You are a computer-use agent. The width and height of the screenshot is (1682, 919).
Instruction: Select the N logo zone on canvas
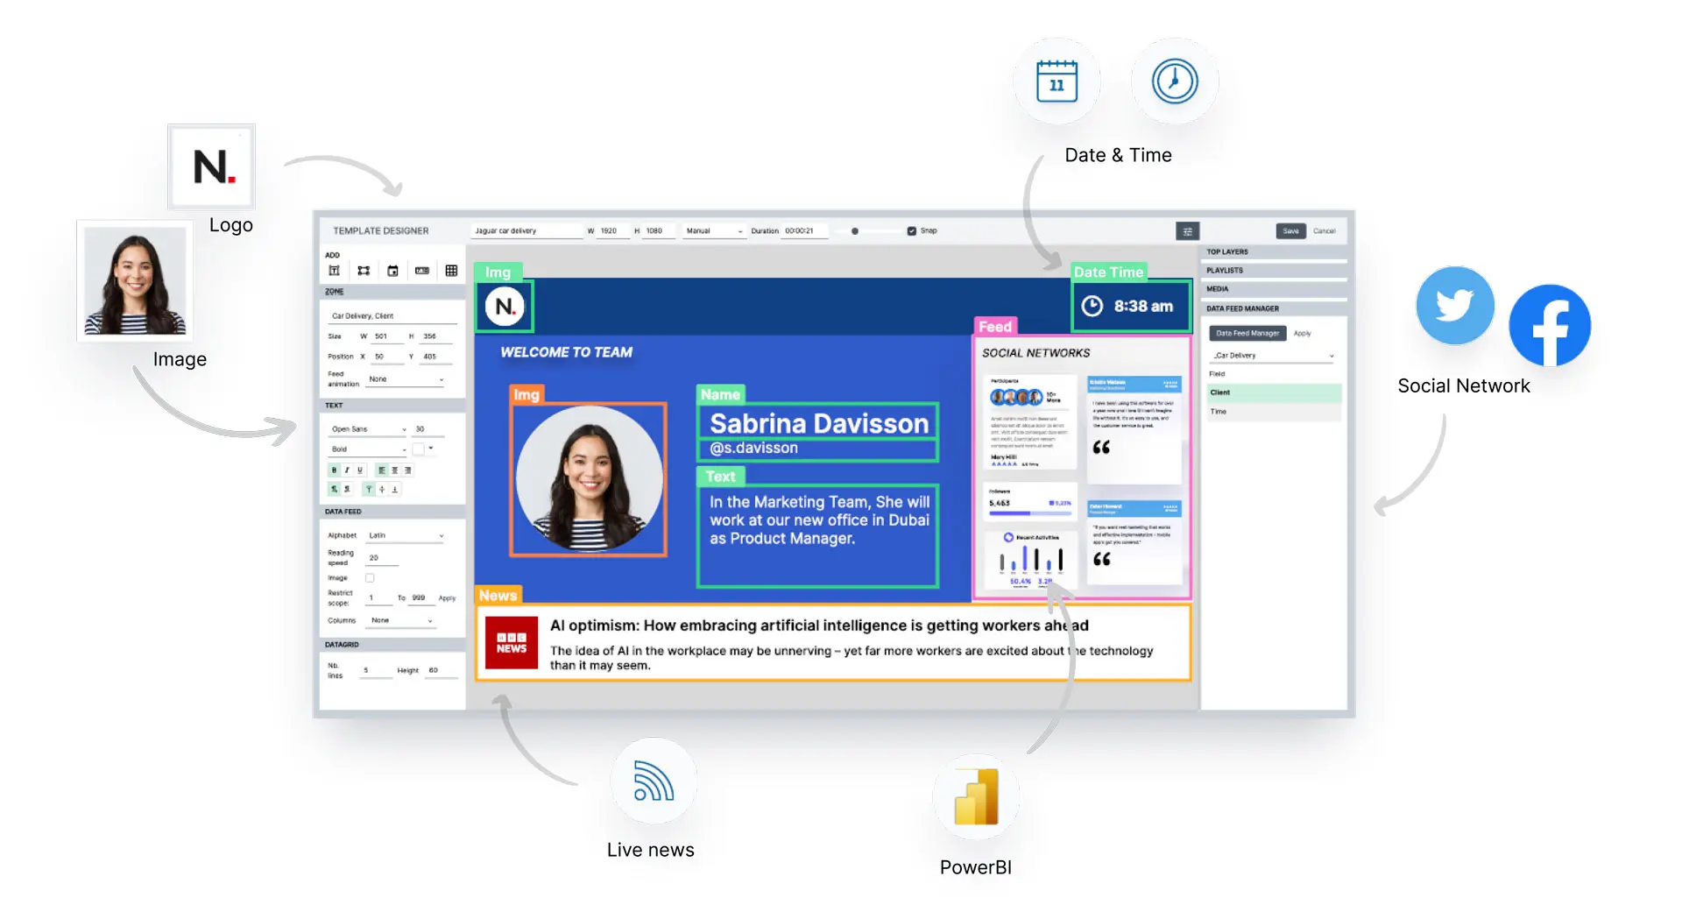505,306
